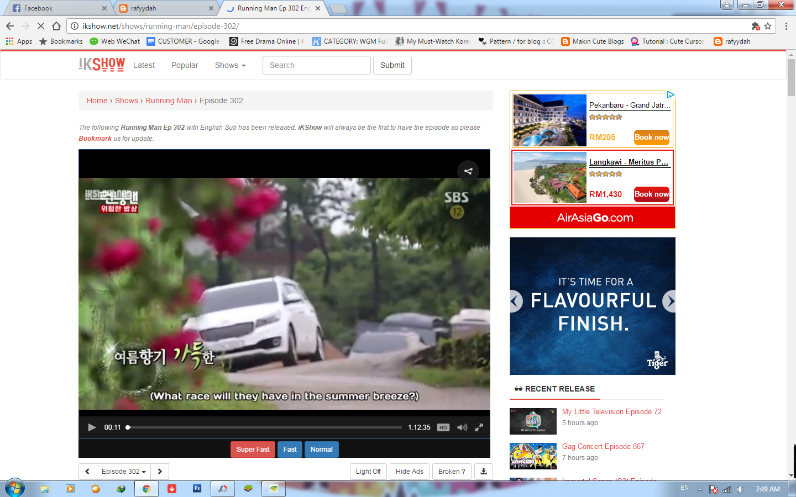Image resolution: width=796 pixels, height=497 pixels.
Task: Advance Tiger ad with right arrow
Action: (x=669, y=302)
